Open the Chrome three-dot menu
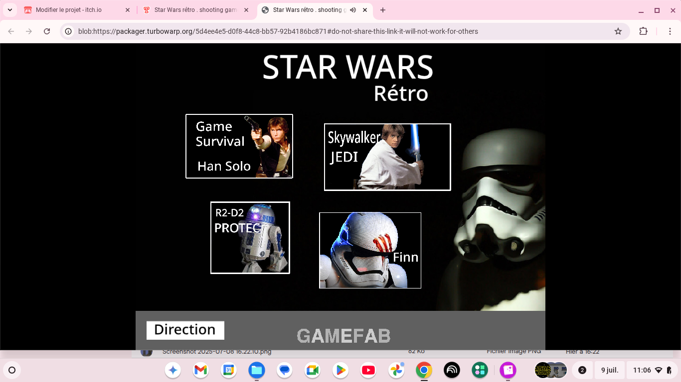681x382 pixels. (671, 31)
